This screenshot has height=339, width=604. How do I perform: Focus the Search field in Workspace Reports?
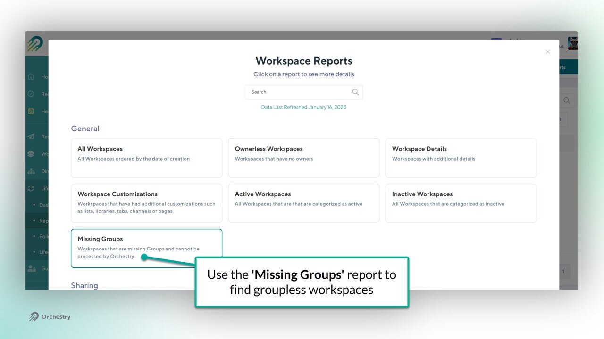point(304,92)
